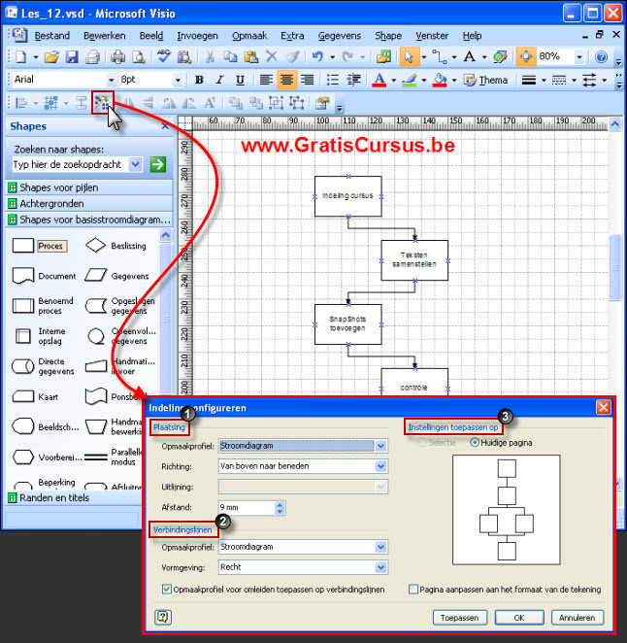Open the 8pt font size dropdown
627x643 pixels.
178,80
